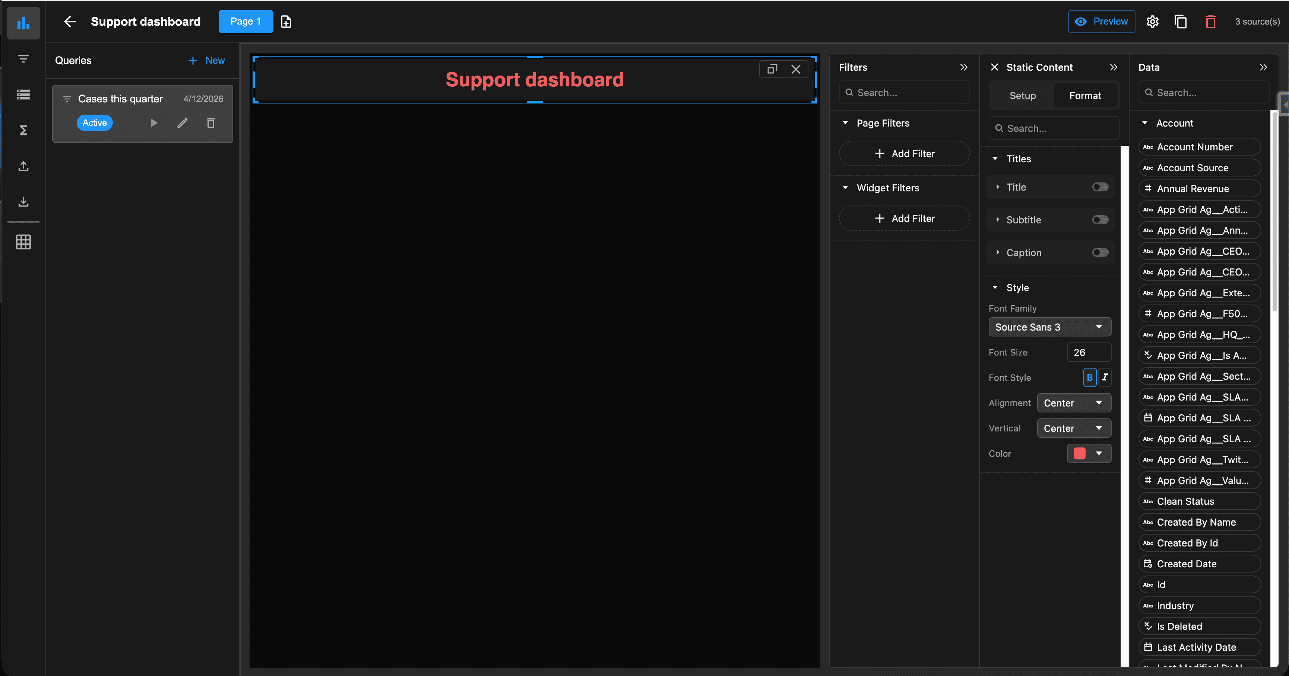Open the Sigma aggregation sidebar icon
Image resolution: width=1289 pixels, height=676 pixels.
click(x=23, y=130)
